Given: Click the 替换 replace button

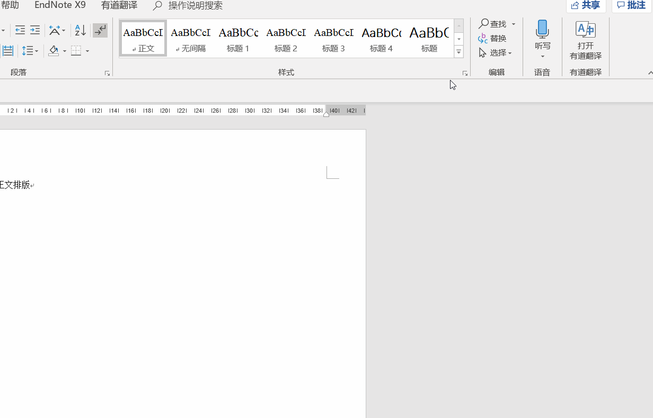Looking at the screenshot, I should [x=492, y=38].
